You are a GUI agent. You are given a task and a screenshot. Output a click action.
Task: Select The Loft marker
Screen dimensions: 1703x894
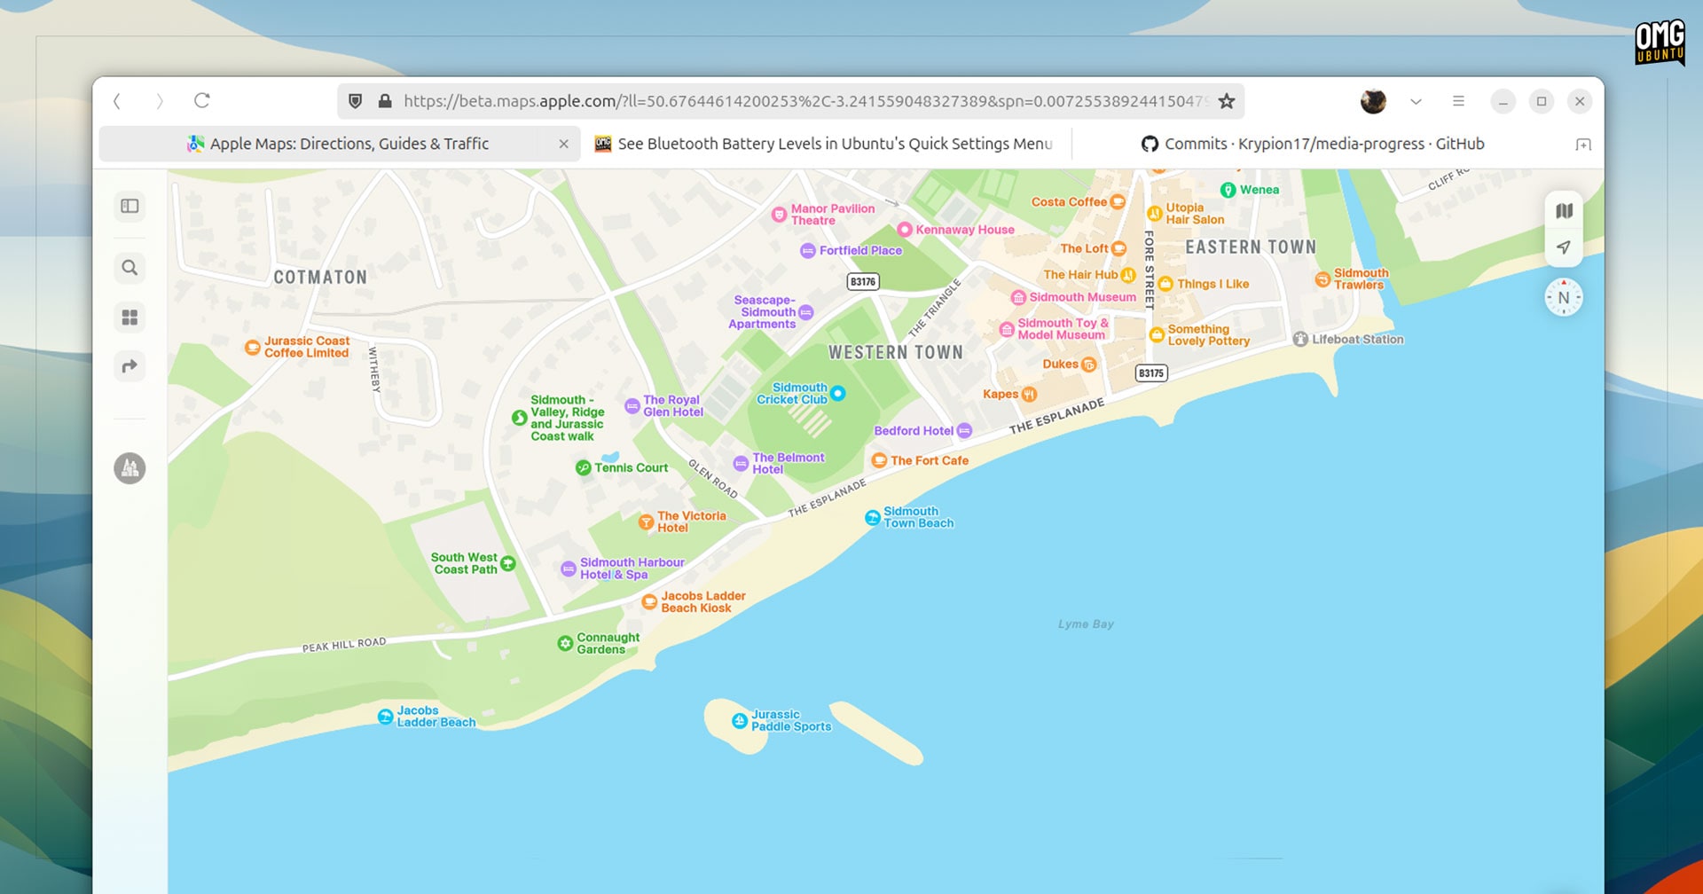pos(1119,249)
